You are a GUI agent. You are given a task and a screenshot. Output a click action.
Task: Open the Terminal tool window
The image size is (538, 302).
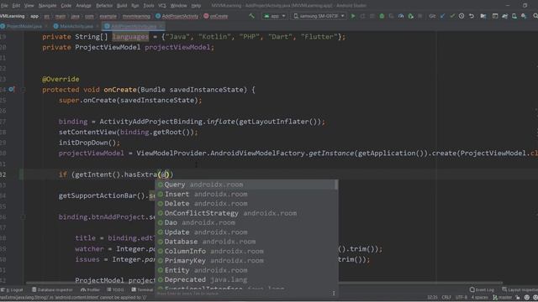click(x=142, y=289)
